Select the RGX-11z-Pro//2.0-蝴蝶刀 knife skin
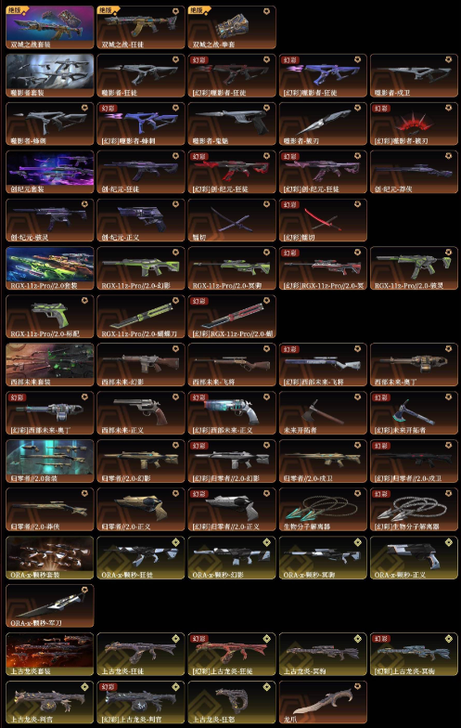This screenshot has height=728, width=461. pos(141,317)
